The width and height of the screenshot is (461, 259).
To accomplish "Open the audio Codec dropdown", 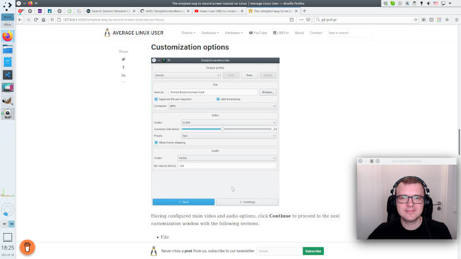I will tap(227, 158).
